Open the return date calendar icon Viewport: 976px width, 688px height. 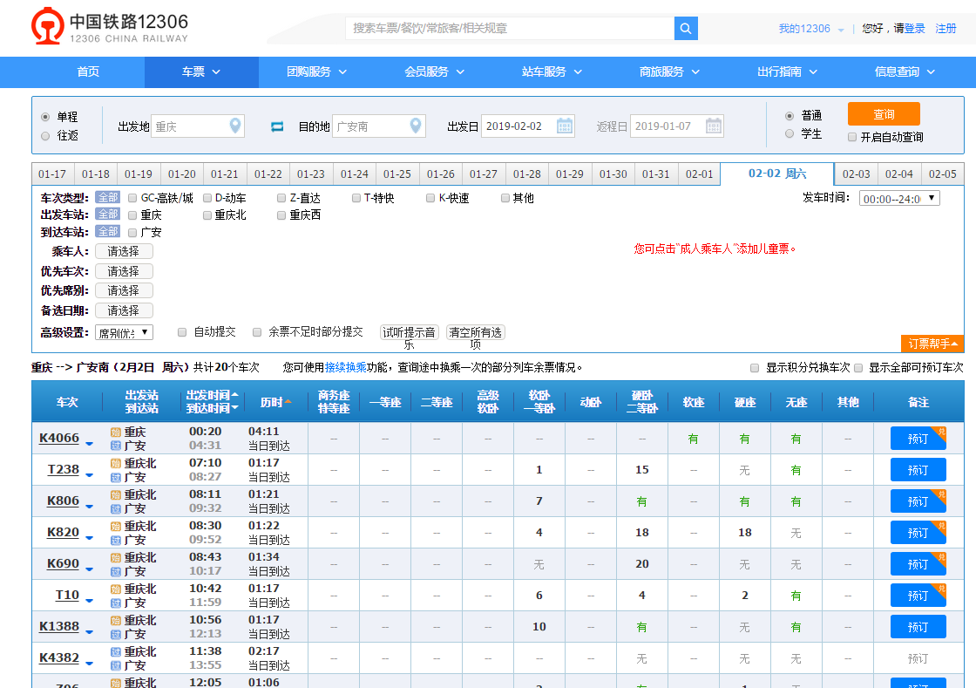tap(714, 126)
